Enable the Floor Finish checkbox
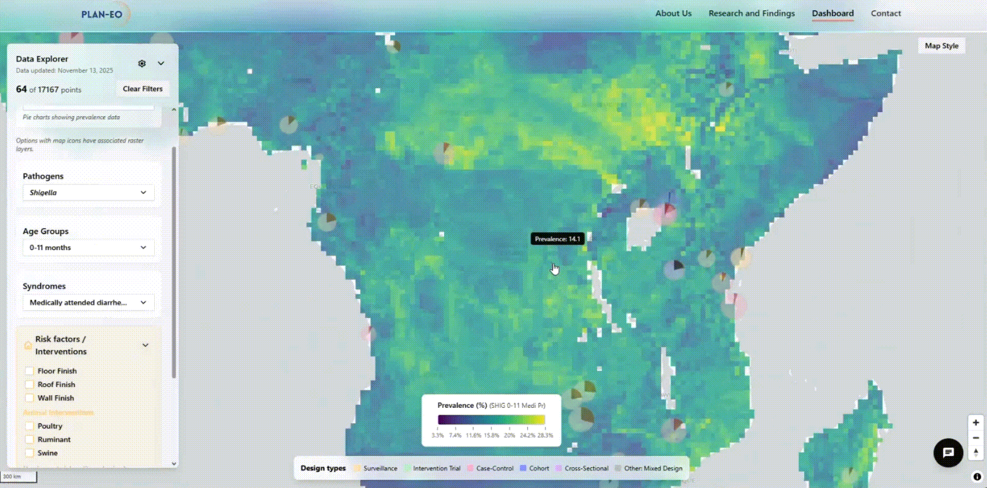The height and width of the screenshot is (488, 987). [29, 371]
